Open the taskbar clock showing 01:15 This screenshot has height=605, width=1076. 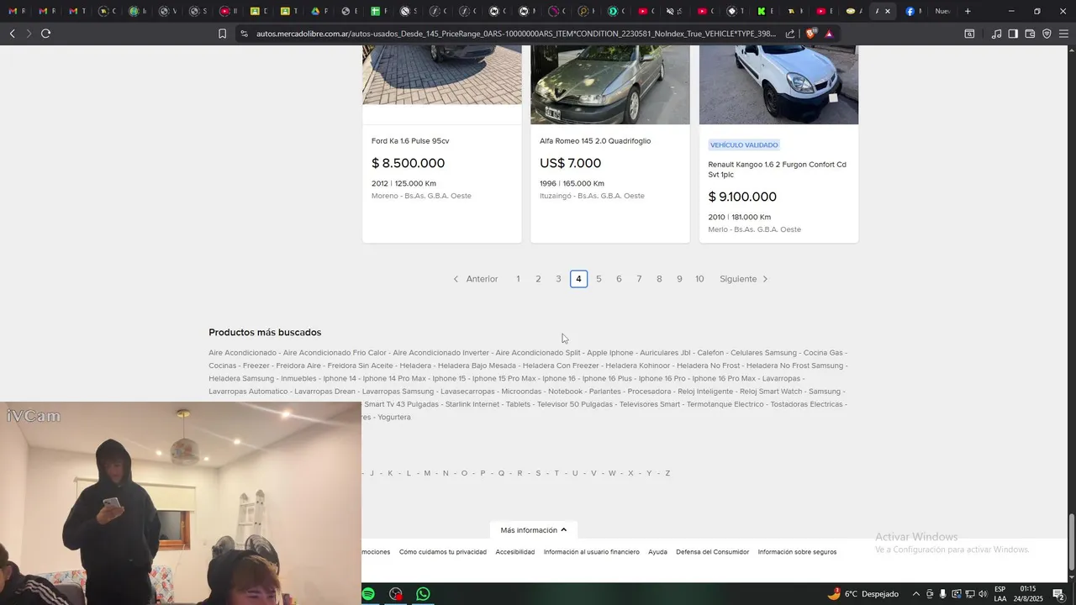point(1027,594)
